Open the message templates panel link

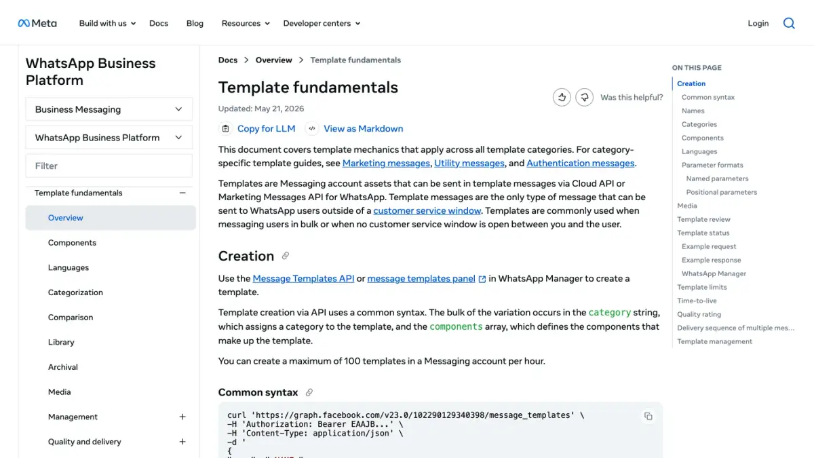click(427, 278)
